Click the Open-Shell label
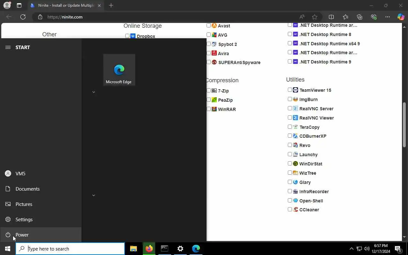 311,201
